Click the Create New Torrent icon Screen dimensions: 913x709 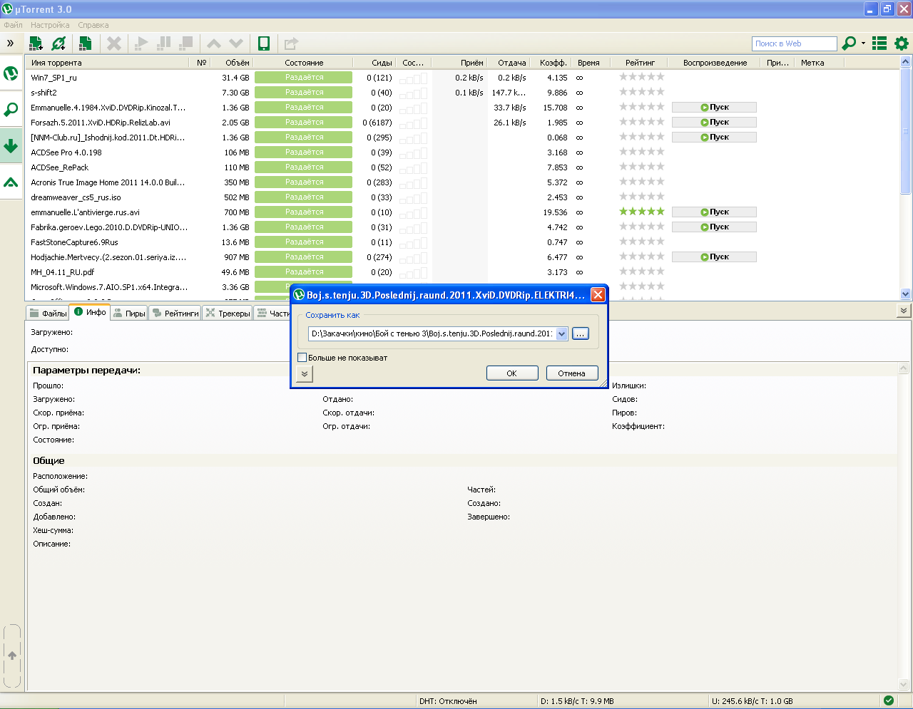[x=85, y=43]
